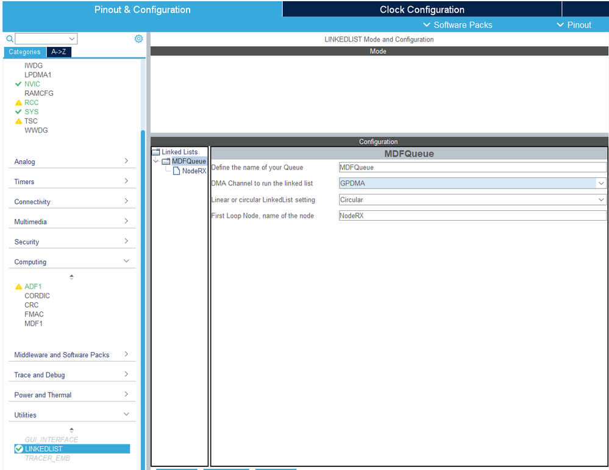The width and height of the screenshot is (609, 470).
Task: Select the NodeRX tree node
Action: click(194, 171)
